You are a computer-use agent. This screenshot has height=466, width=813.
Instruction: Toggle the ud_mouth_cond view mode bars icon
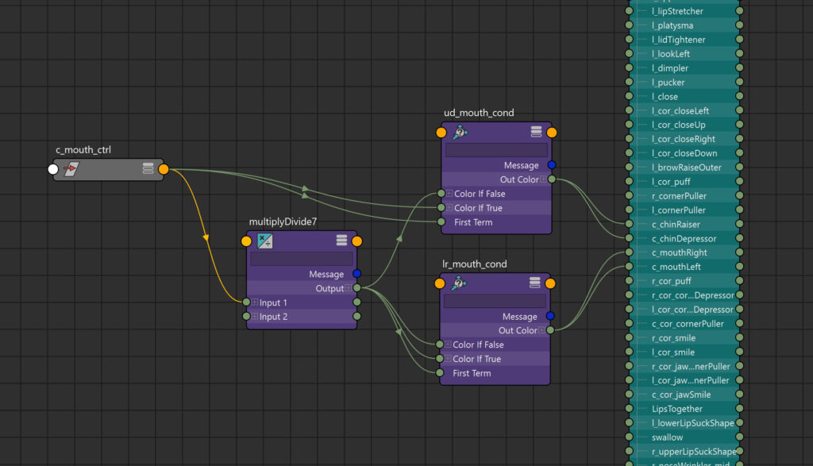pos(536,132)
